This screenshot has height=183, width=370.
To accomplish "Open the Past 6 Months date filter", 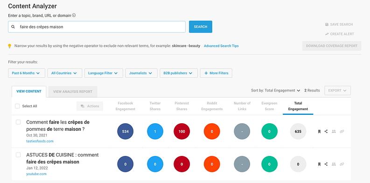I will pos(27,73).
